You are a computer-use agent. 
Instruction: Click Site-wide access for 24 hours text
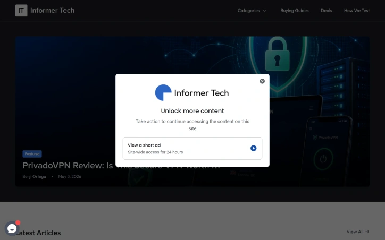tap(155, 152)
